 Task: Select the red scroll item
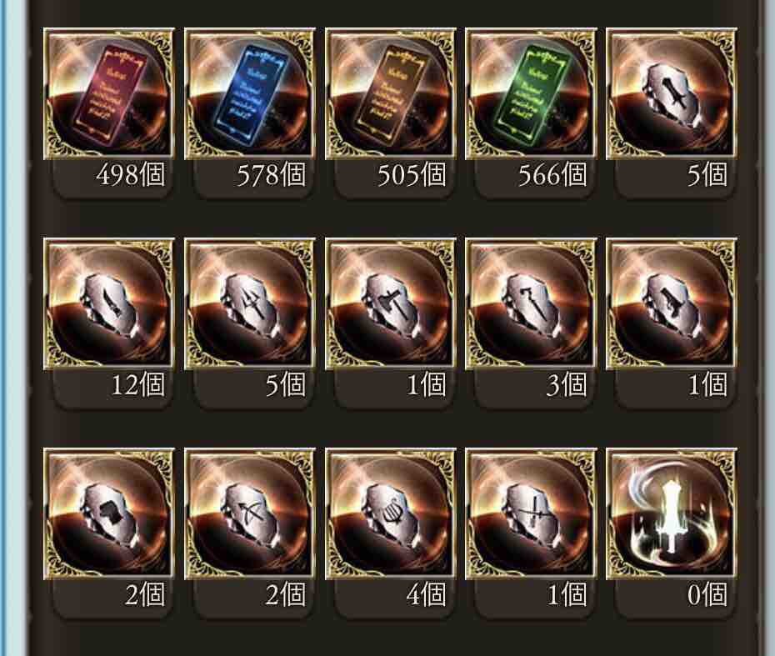[x=109, y=94]
